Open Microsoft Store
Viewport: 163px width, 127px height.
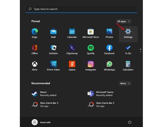[x=91, y=33]
